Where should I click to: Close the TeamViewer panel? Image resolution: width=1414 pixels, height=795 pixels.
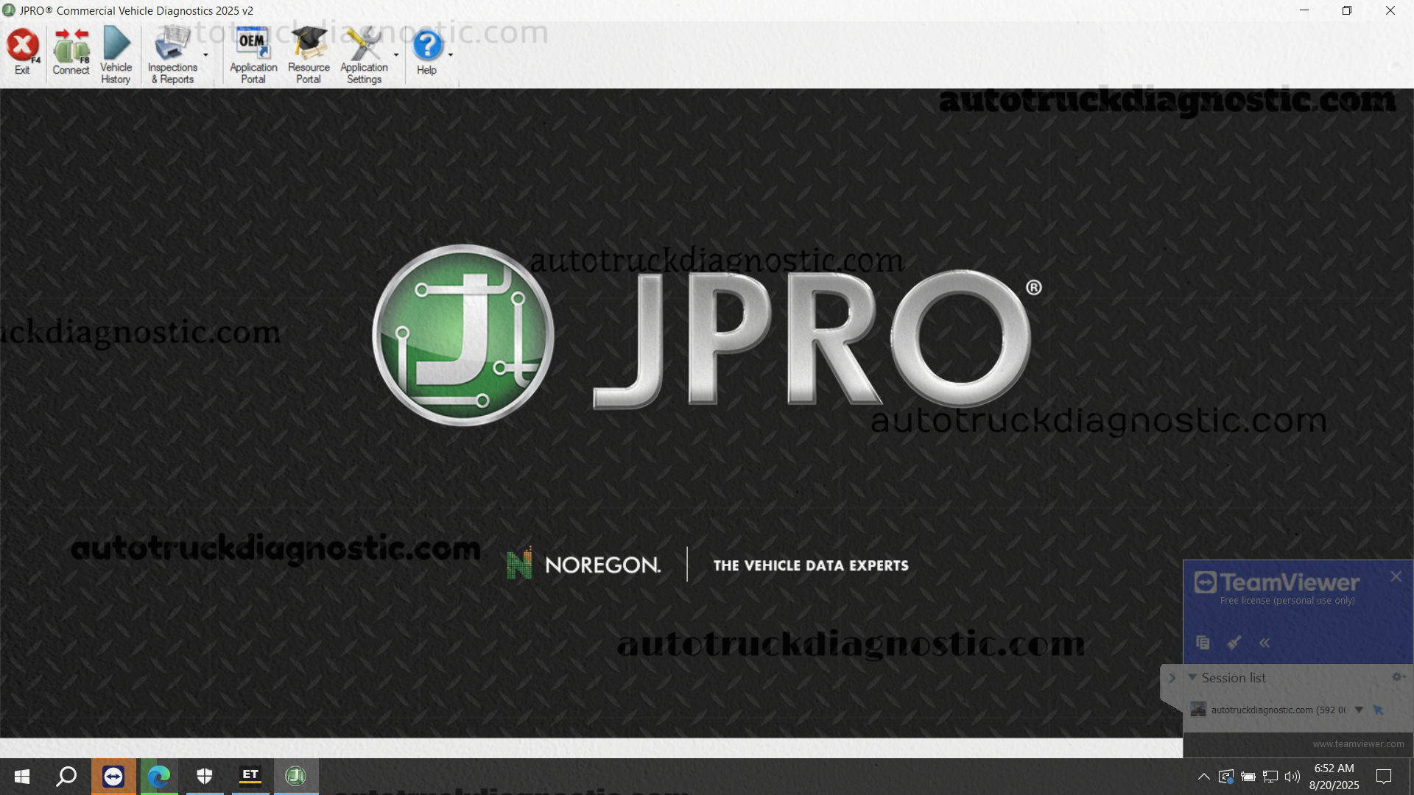[1396, 576]
